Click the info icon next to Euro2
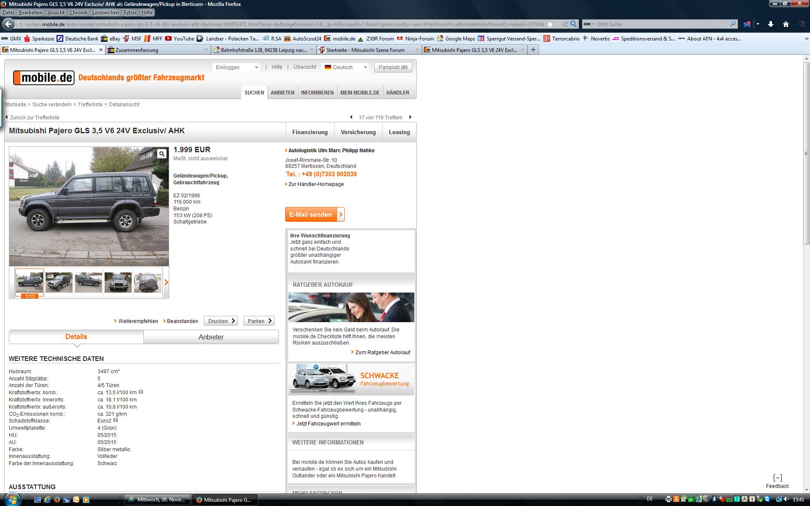Screen dimensions: 810x506 click(x=116, y=420)
